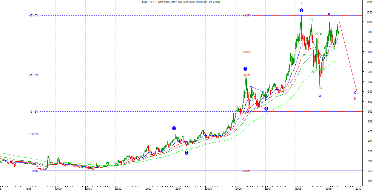Select the 161.8% Fibonacci extension label

click(x=34, y=112)
